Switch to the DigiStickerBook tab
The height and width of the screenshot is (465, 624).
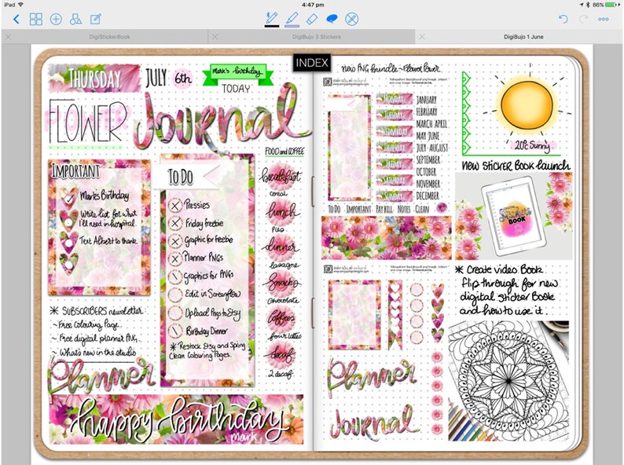click(x=109, y=37)
